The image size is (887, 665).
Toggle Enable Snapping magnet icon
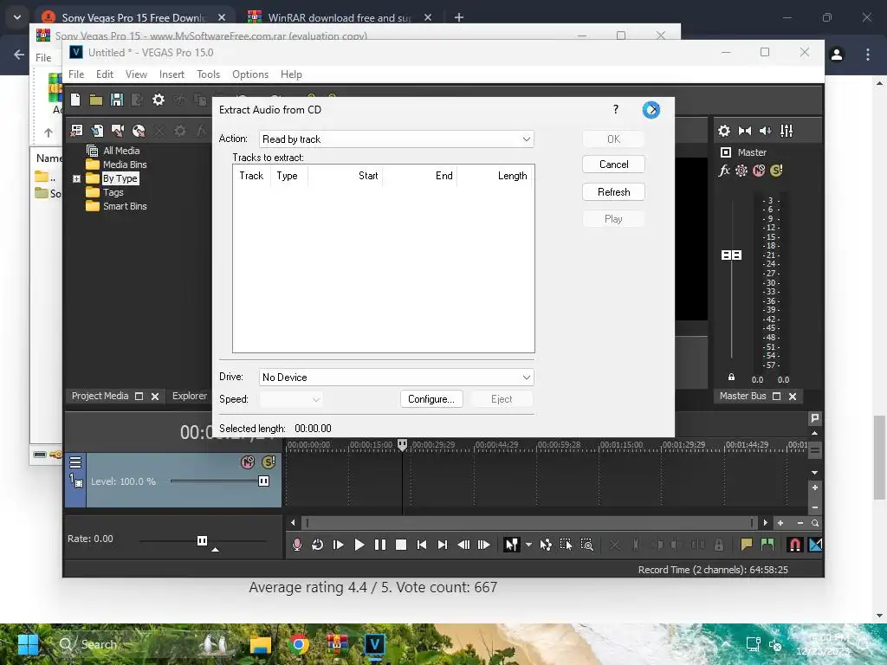tap(795, 545)
